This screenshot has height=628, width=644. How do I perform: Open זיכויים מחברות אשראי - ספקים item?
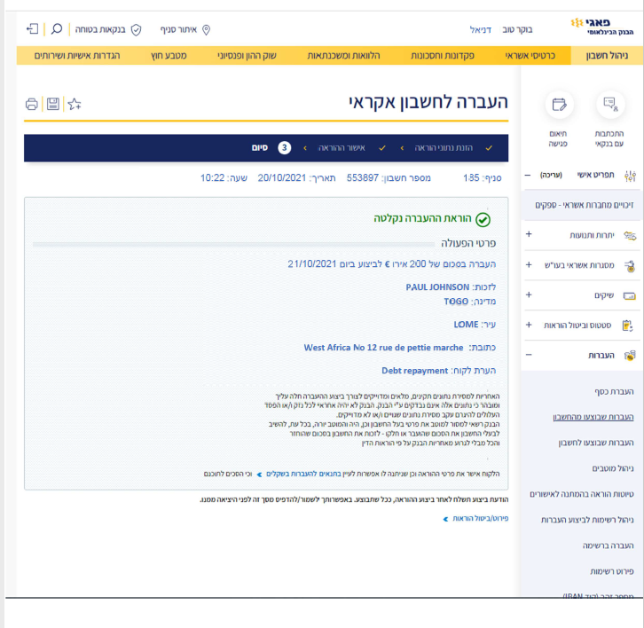pyautogui.click(x=584, y=205)
